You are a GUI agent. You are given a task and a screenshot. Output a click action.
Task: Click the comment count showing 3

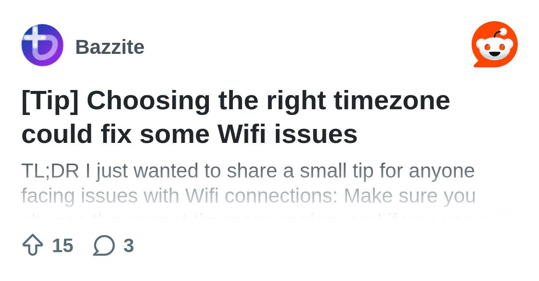click(x=128, y=245)
